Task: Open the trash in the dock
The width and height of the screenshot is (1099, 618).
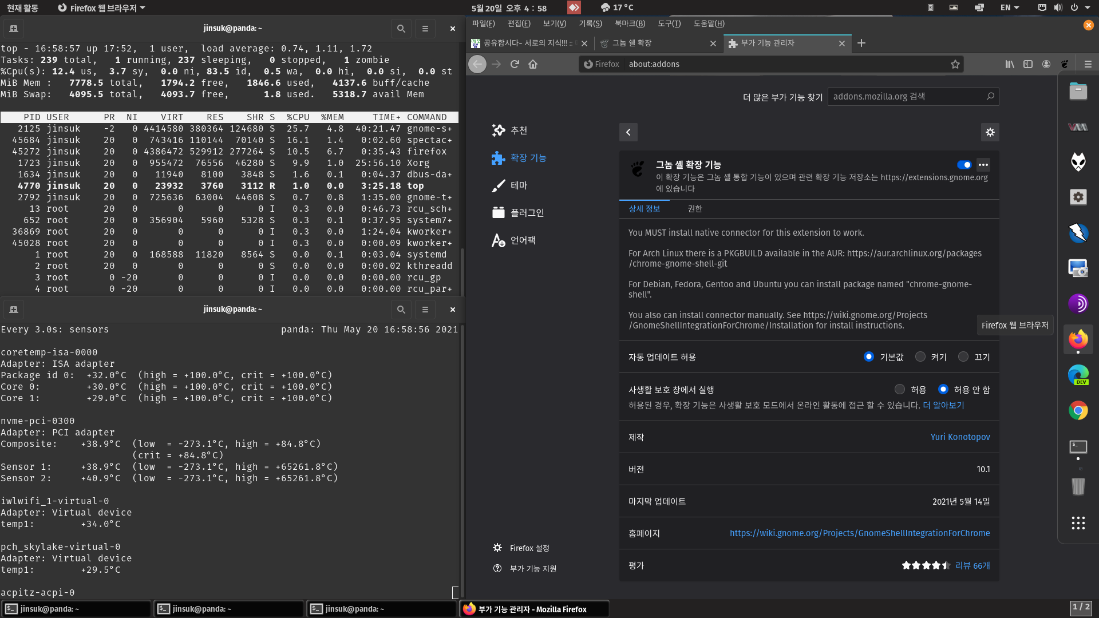Action: click(1078, 486)
